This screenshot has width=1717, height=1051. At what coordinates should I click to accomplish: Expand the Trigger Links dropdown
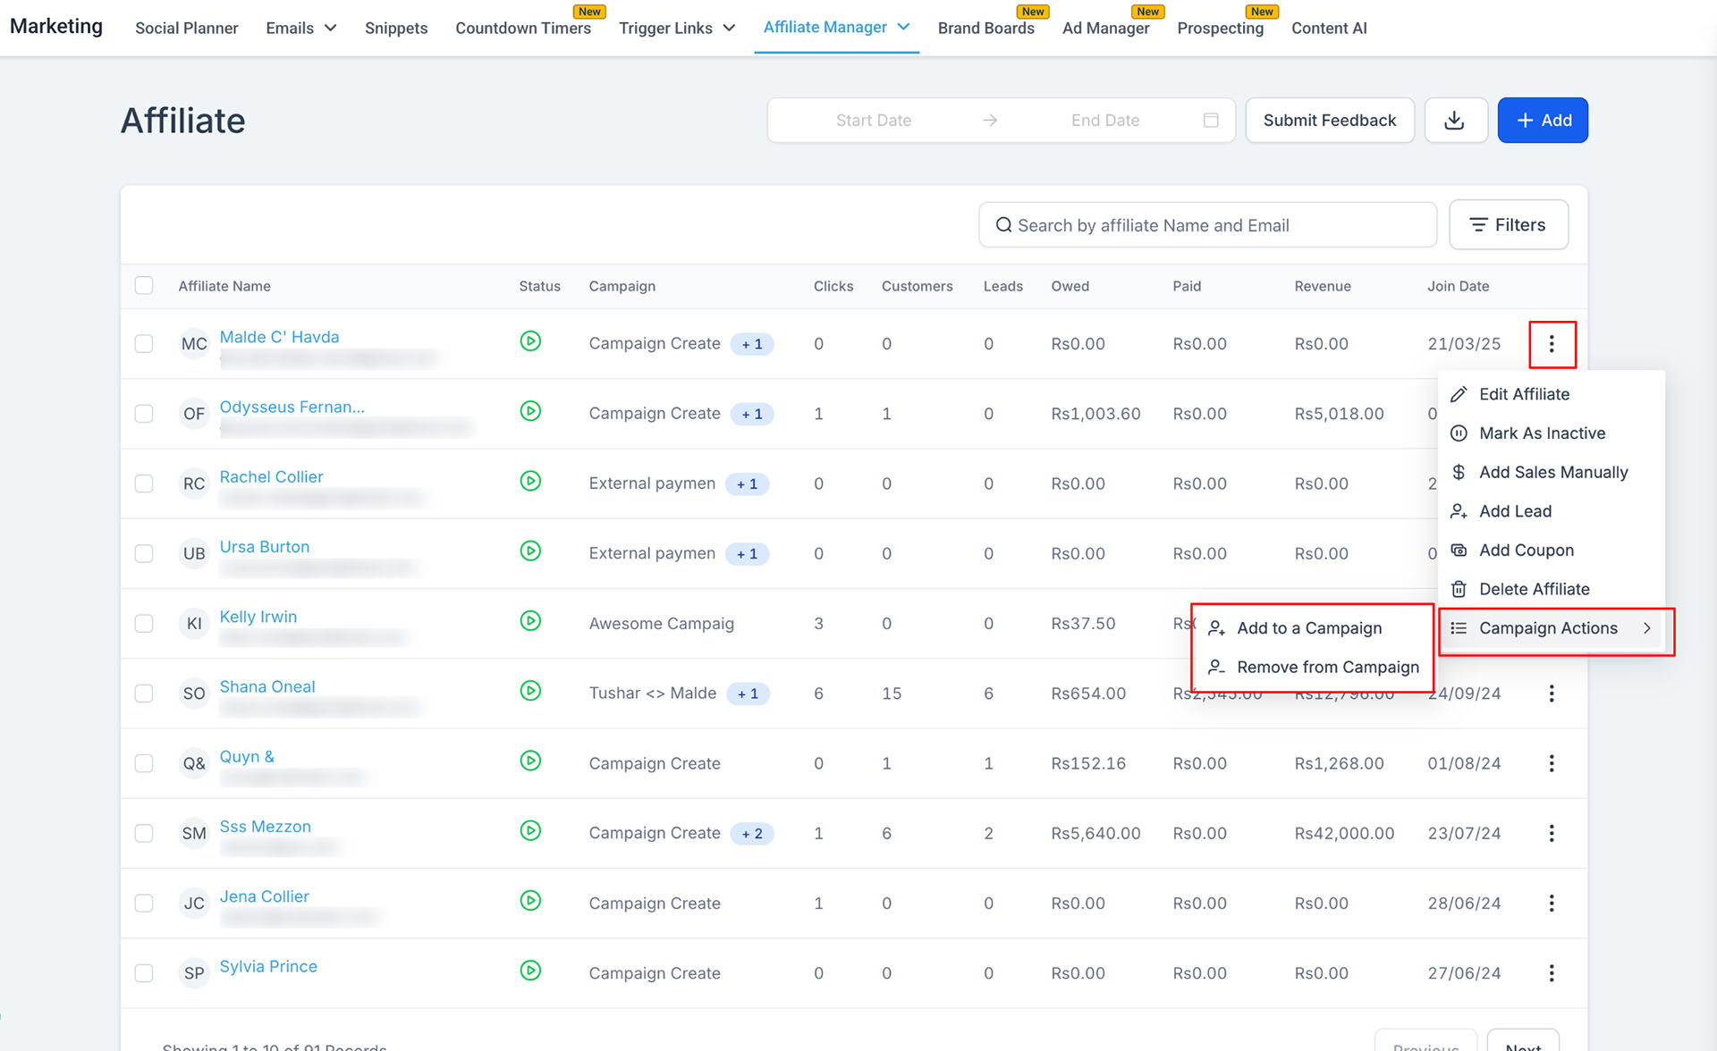[x=677, y=28]
